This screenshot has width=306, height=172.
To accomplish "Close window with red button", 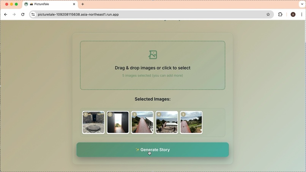I will coord(6,4).
